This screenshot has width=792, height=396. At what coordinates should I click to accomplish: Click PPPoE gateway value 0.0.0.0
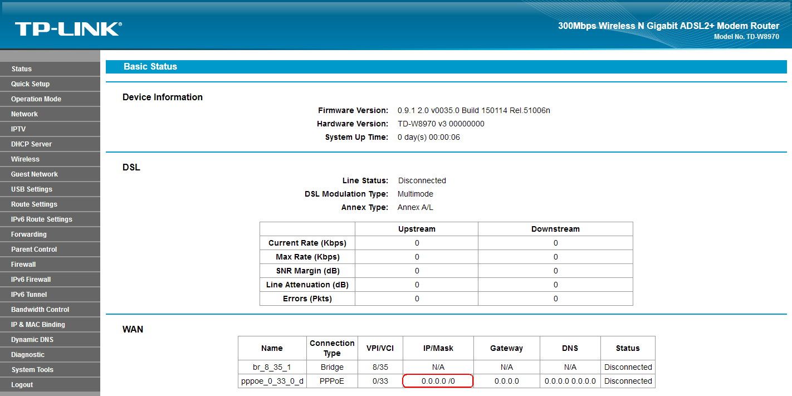tap(506, 381)
